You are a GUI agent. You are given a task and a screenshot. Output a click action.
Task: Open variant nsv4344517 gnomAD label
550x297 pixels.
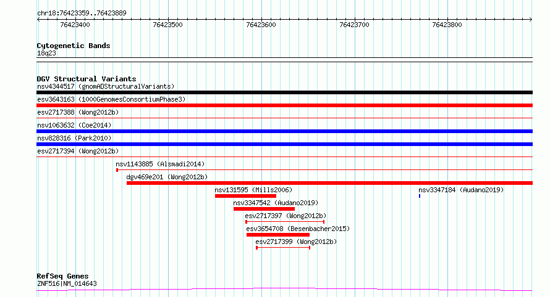coord(106,86)
